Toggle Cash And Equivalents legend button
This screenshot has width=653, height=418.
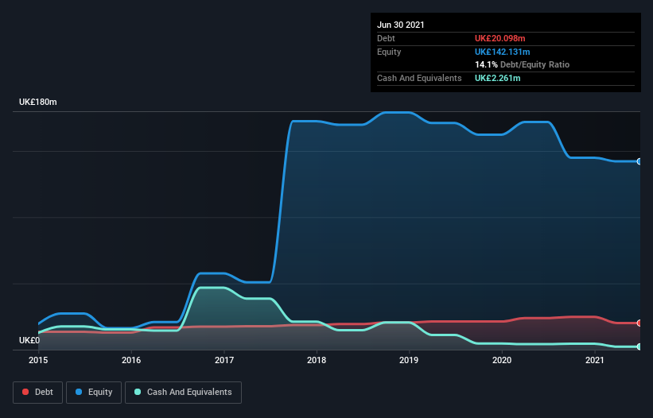(183, 393)
